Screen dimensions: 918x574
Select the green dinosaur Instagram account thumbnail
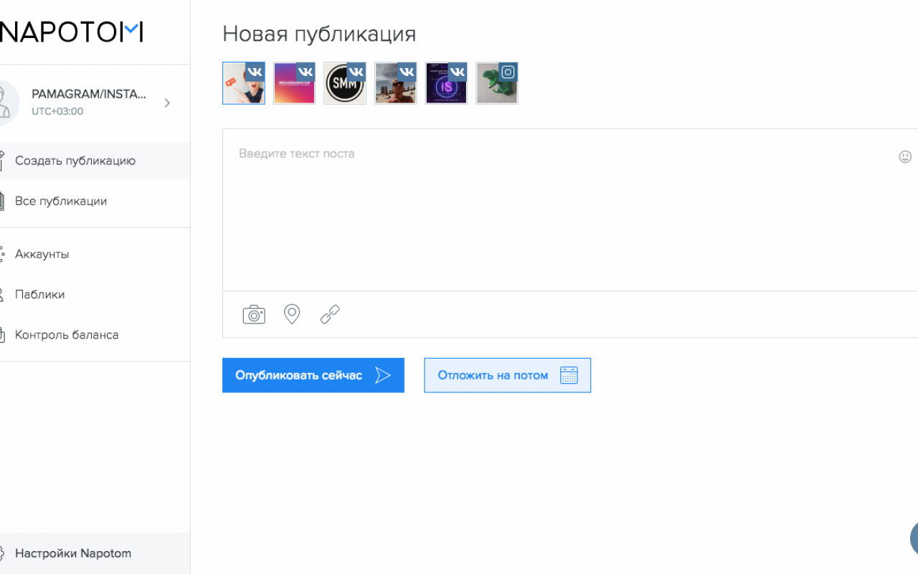[496, 83]
